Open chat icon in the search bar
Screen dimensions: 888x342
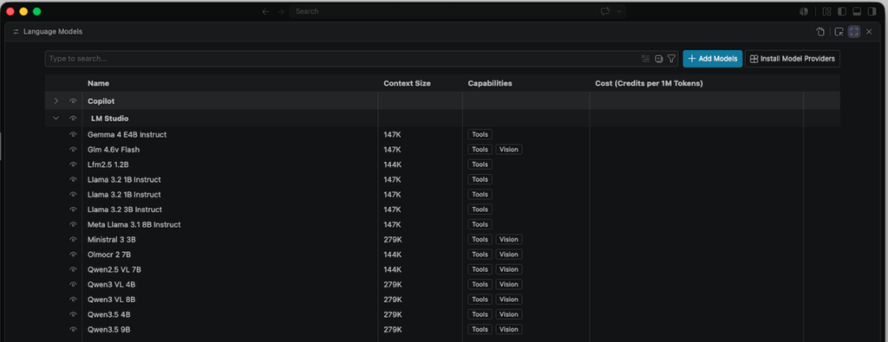pyautogui.click(x=605, y=11)
